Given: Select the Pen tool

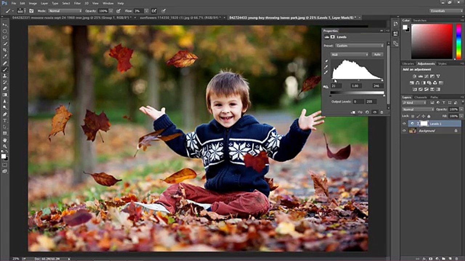Looking at the screenshot, I should coord(5,114).
